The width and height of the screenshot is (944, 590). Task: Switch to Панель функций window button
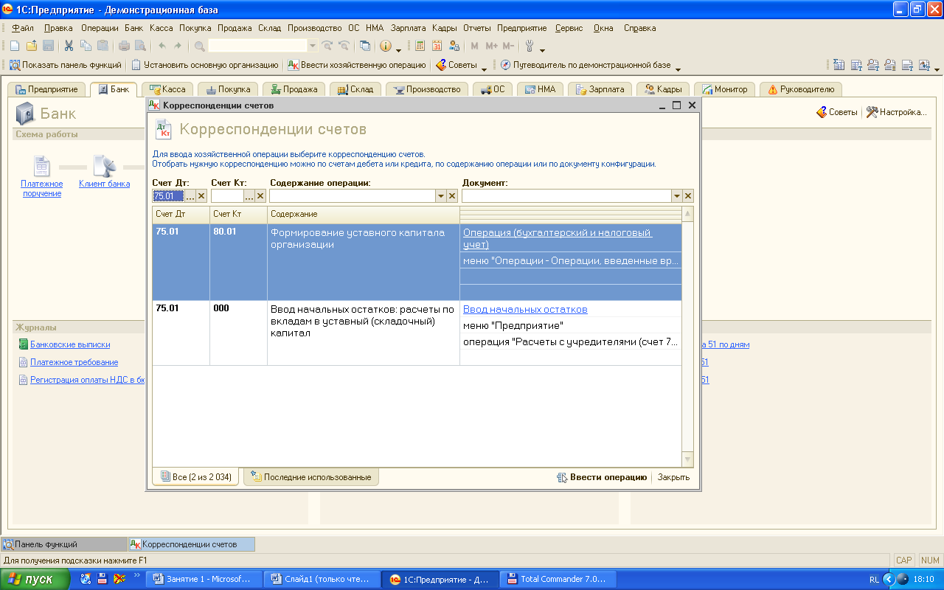pyautogui.click(x=64, y=544)
